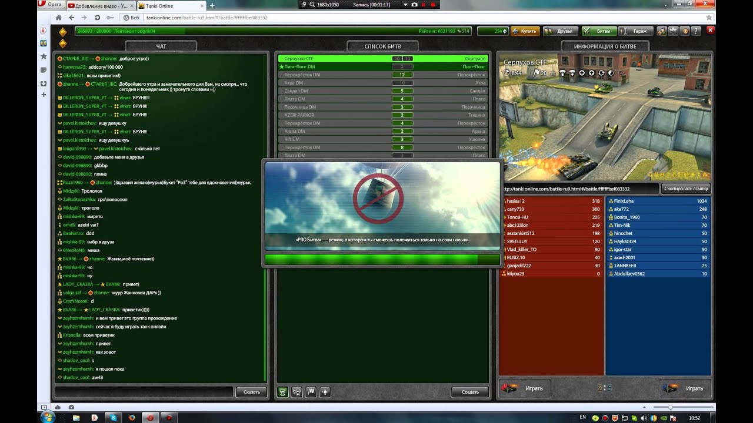Viewport: 753px width, 423px height.
Task: Open Opera from the taskbar
Action: pos(151,417)
